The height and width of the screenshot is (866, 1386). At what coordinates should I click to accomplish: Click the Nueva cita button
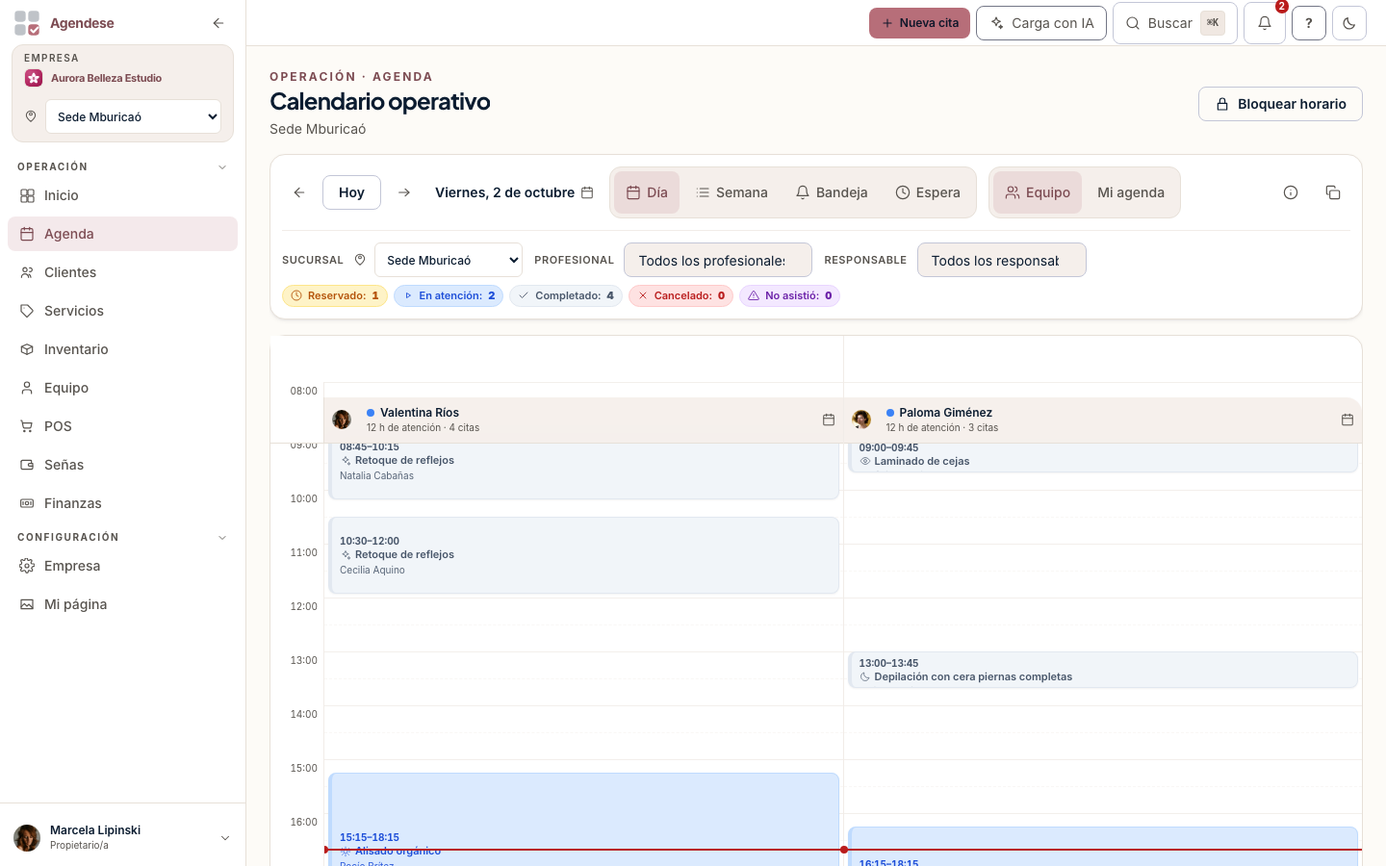coord(919,23)
